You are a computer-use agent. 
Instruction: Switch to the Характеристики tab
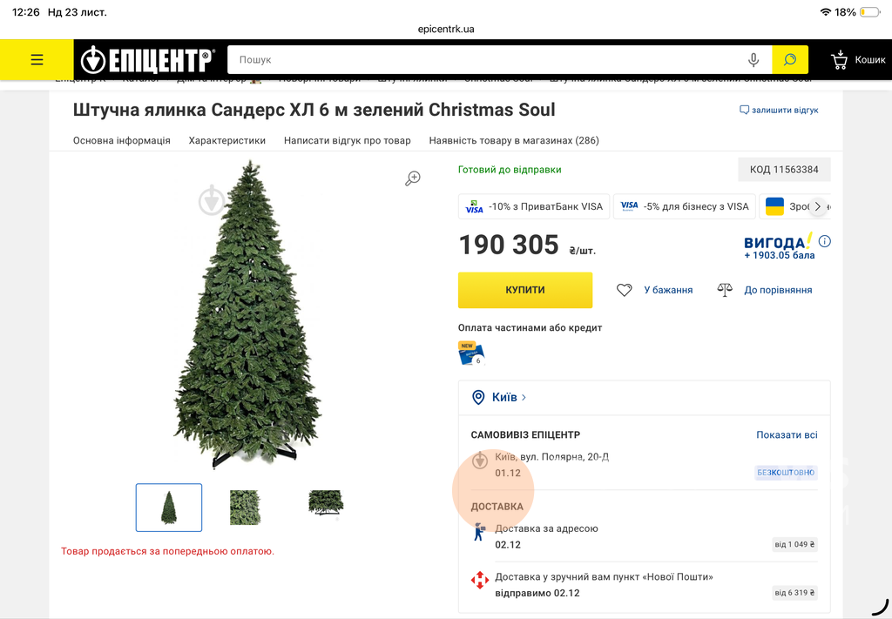[x=227, y=140]
